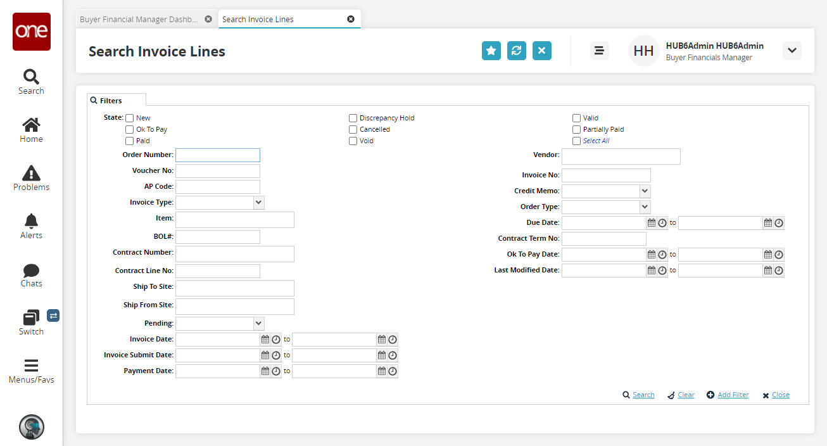
Task: Switch to Buyer Financial Manager Dashboard tab
Action: point(139,20)
